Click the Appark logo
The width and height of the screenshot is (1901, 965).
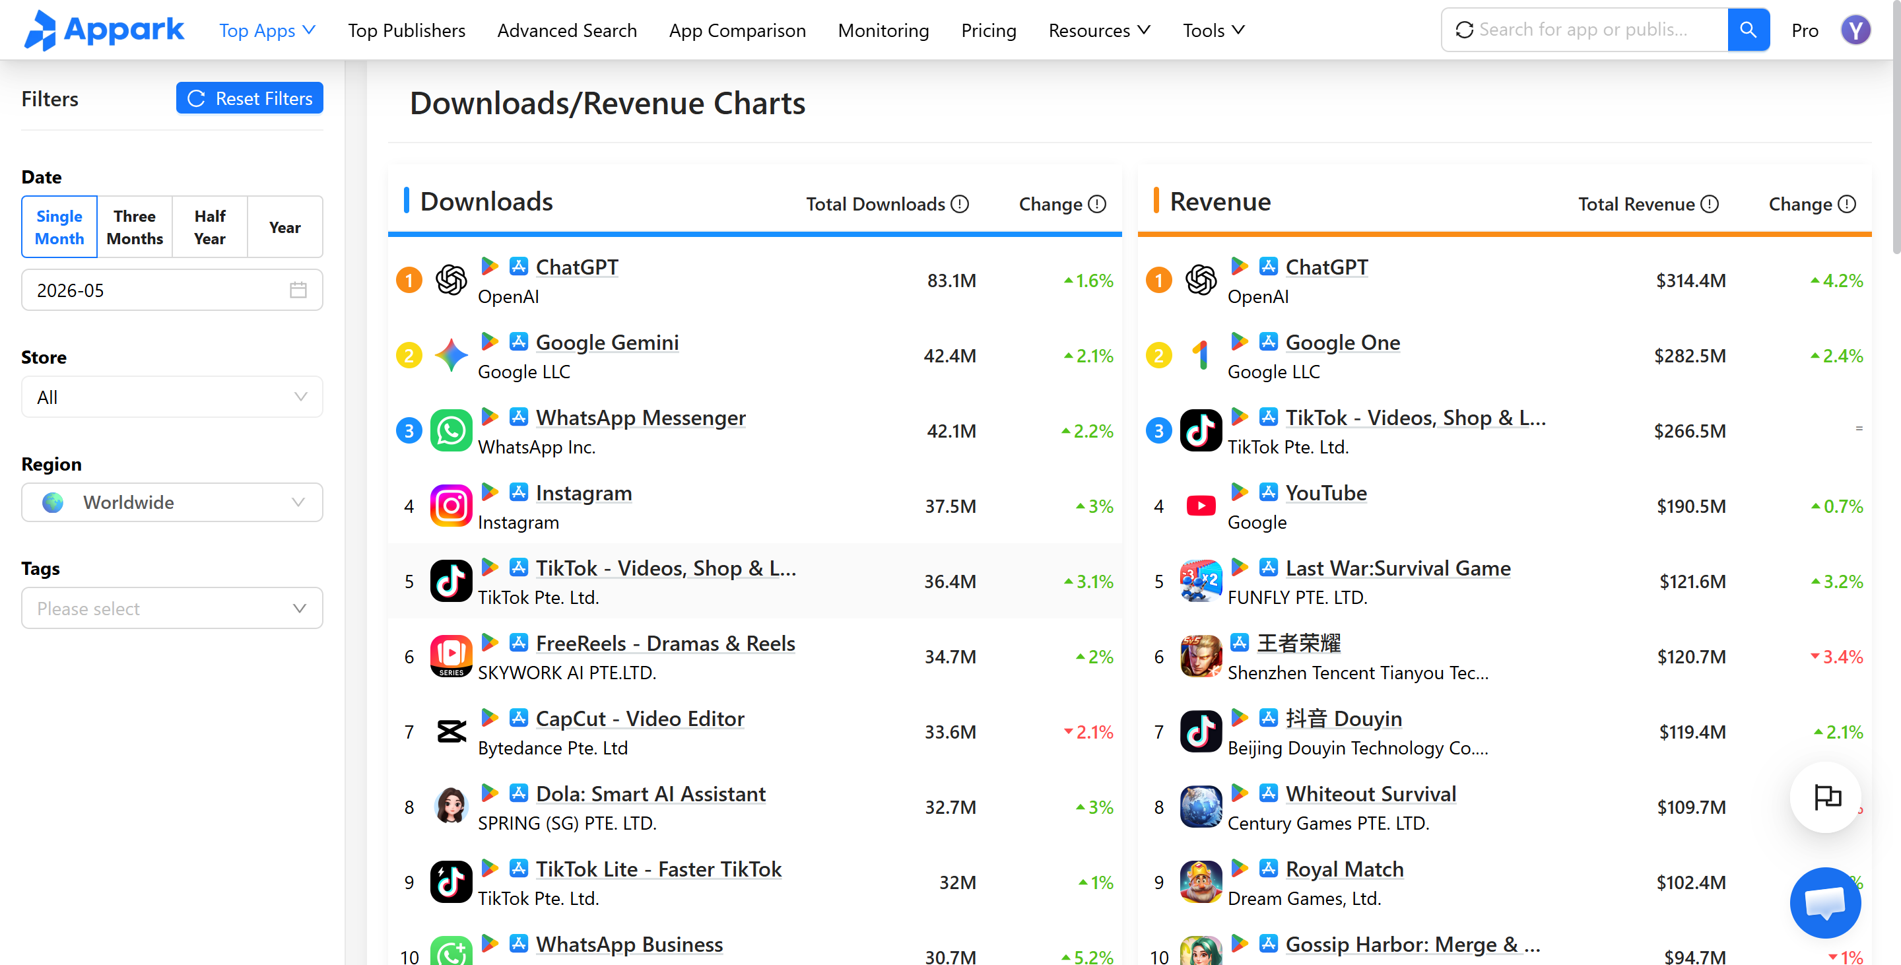pyautogui.click(x=104, y=30)
